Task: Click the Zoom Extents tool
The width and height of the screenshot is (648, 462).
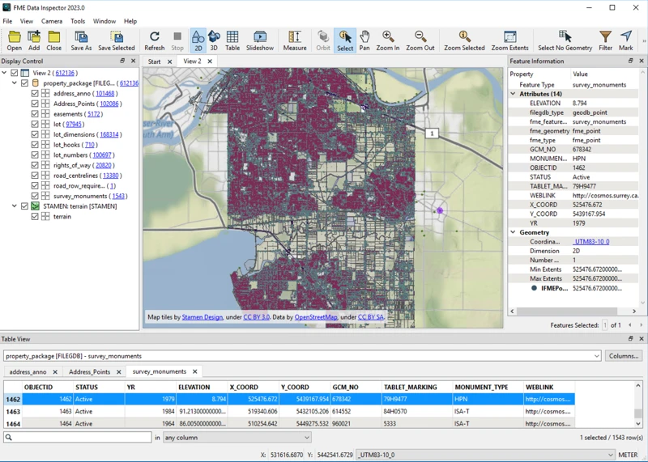Action: click(x=509, y=40)
